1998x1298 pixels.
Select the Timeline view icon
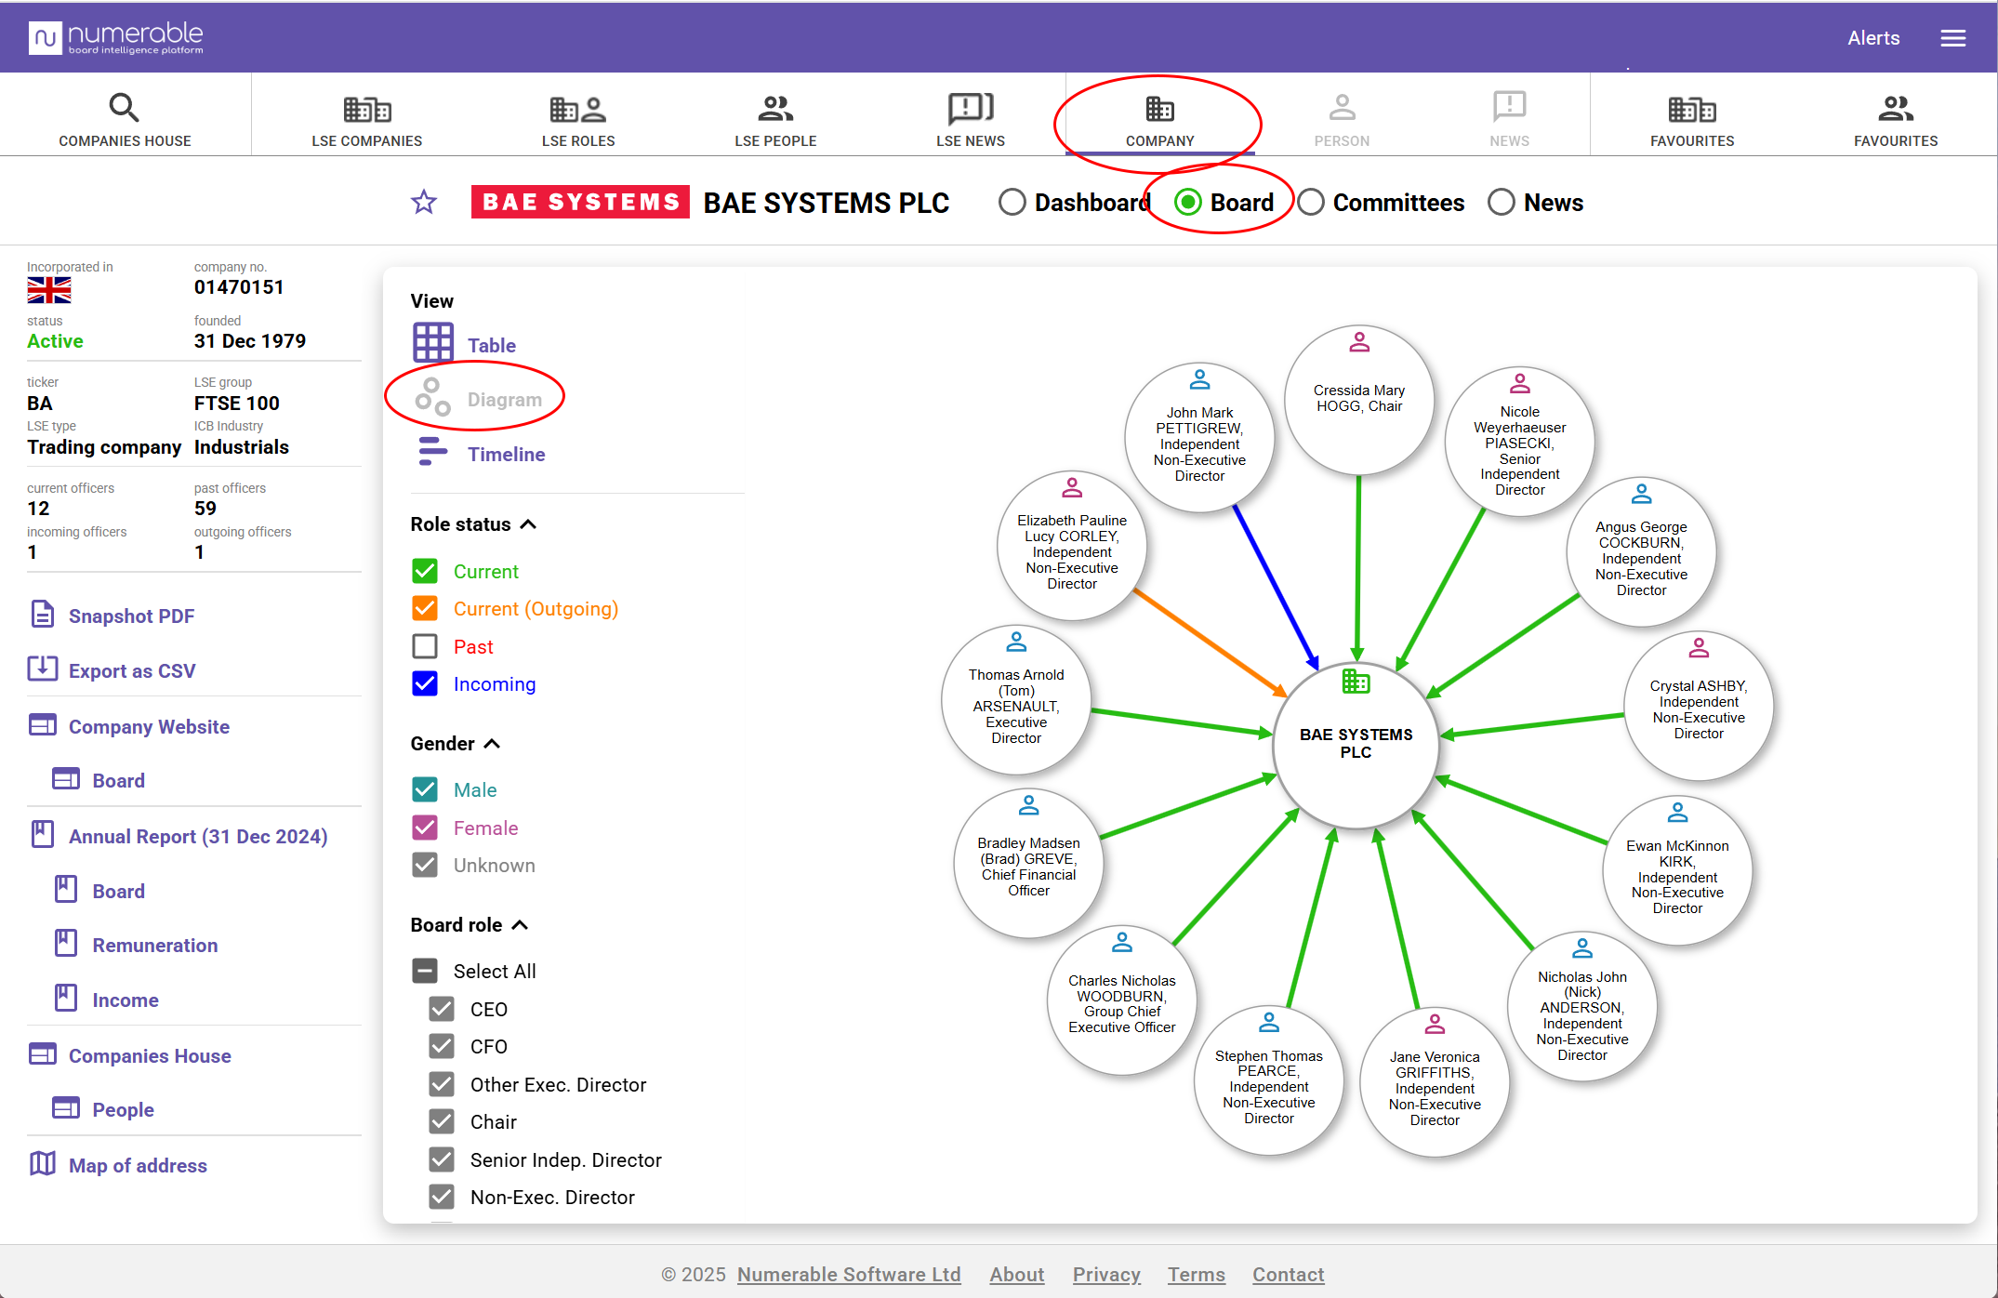(433, 452)
